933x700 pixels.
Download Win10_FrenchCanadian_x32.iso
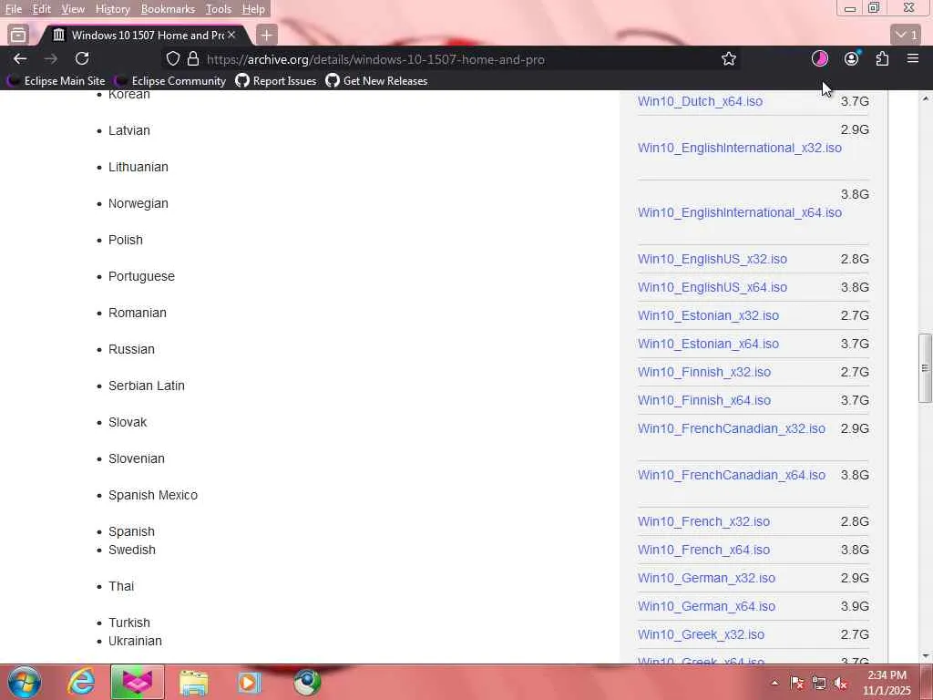click(732, 428)
